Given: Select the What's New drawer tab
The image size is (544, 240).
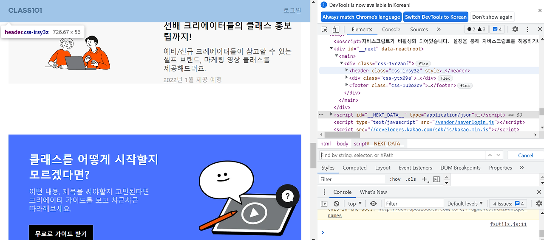Looking at the screenshot, I should point(373,192).
